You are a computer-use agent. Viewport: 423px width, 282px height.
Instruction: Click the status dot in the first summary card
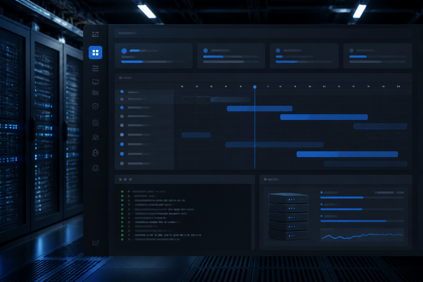pos(124,51)
